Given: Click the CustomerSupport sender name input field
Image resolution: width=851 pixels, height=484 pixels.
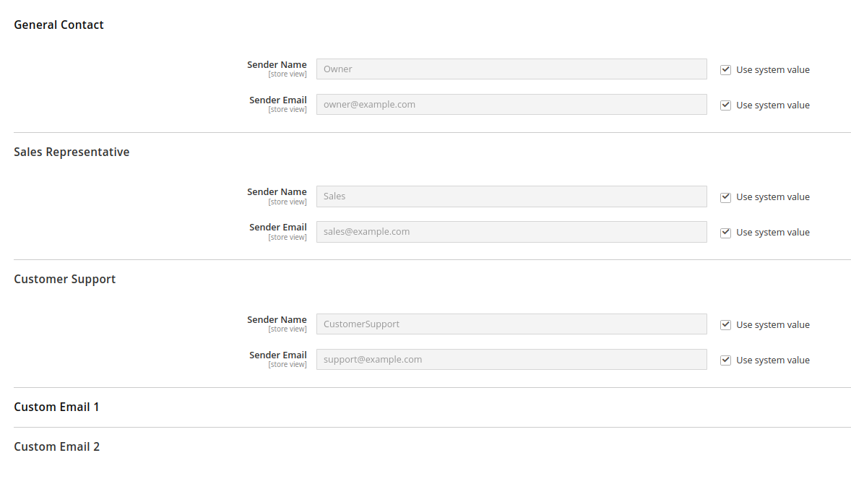Looking at the screenshot, I should (511, 324).
